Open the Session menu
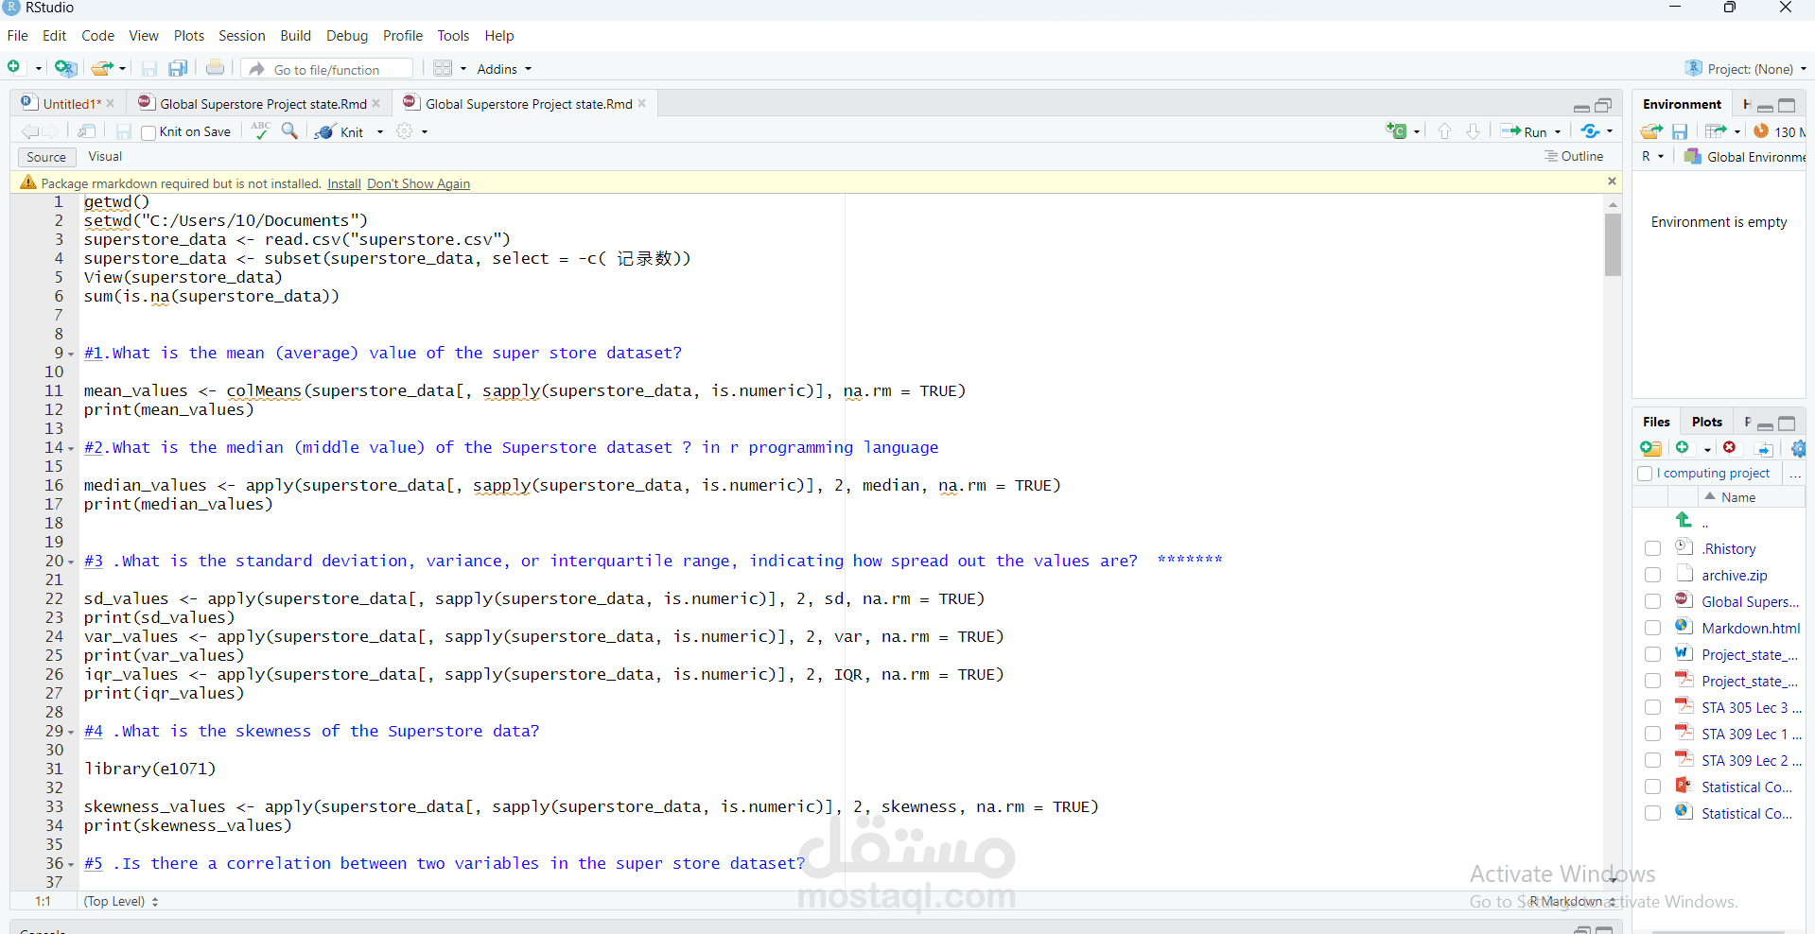1815x934 pixels. click(x=242, y=36)
